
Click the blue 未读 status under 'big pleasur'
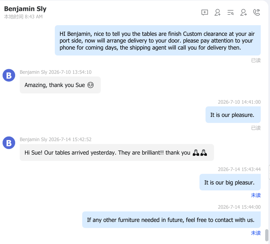click(256, 195)
